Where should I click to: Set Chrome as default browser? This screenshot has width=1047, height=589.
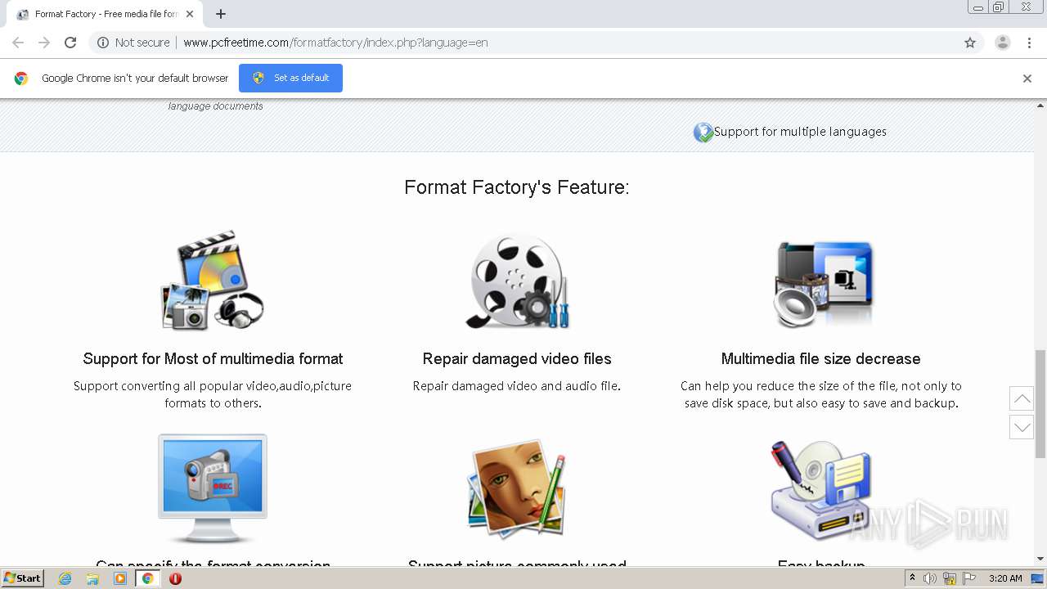point(290,79)
